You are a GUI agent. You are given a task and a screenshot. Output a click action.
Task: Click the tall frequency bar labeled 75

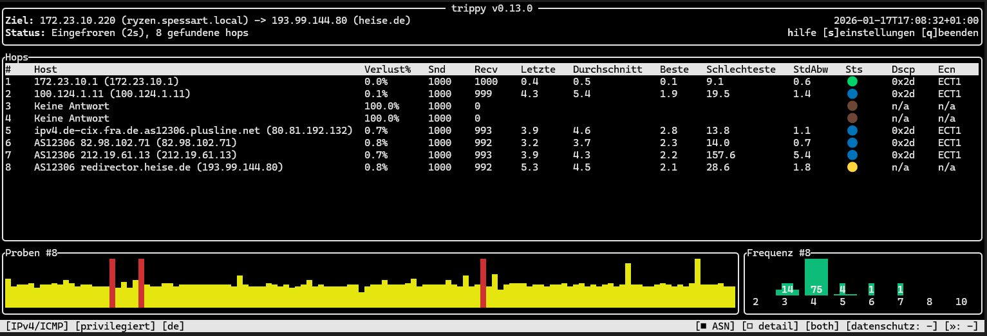pos(816,277)
